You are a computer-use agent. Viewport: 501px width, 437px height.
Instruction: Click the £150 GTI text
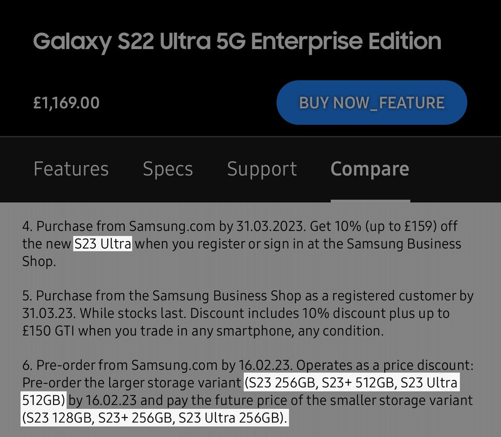coord(49,331)
